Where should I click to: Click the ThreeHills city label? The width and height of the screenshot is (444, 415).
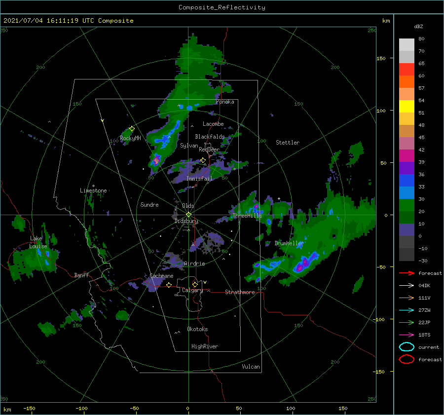(247, 216)
